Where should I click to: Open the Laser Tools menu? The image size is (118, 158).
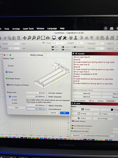[x=28, y=29]
